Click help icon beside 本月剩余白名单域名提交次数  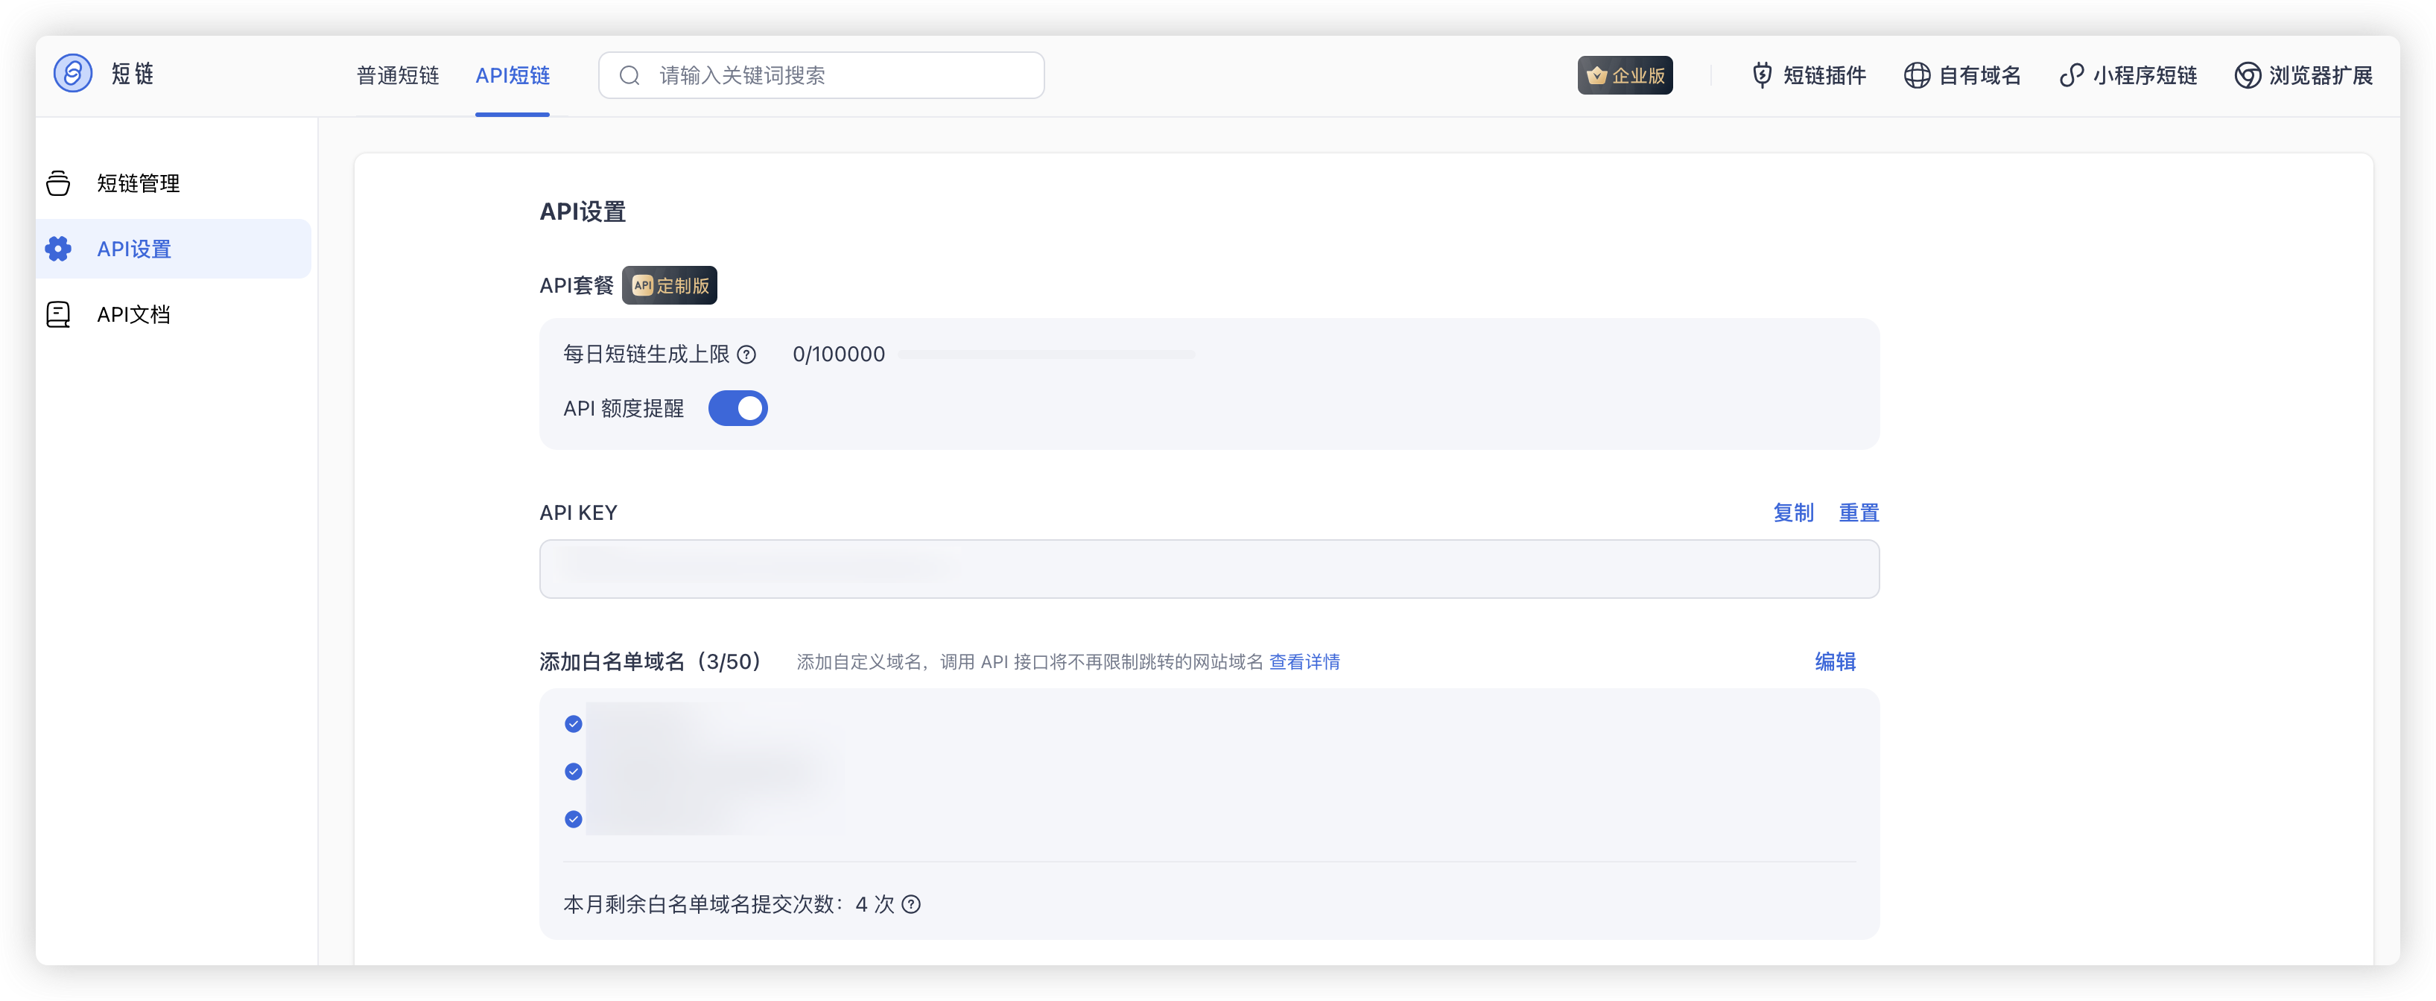[x=912, y=905]
